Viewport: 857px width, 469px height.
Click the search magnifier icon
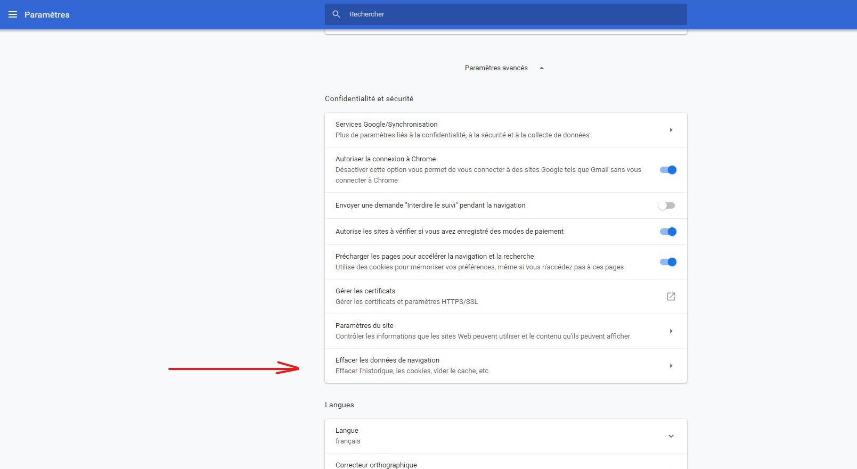coord(336,14)
